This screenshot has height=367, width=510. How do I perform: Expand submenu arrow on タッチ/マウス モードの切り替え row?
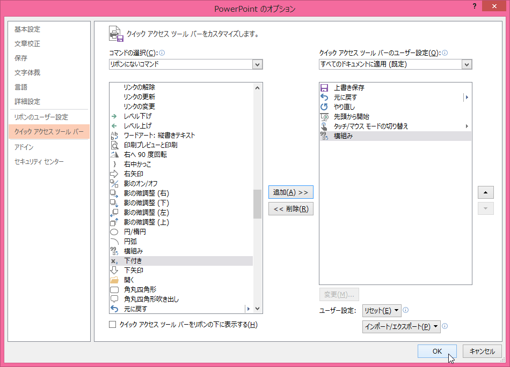click(467, 126)
